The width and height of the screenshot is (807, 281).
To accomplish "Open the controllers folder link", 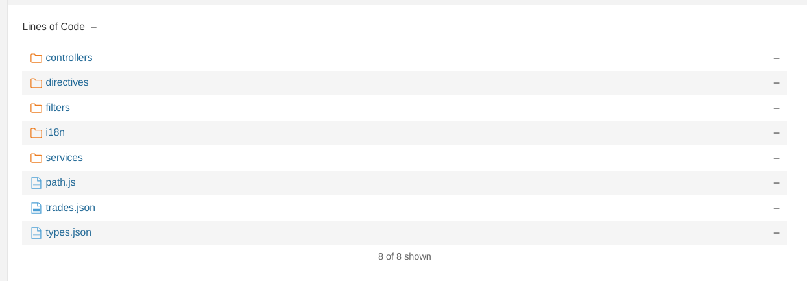I will click(69, 58).
